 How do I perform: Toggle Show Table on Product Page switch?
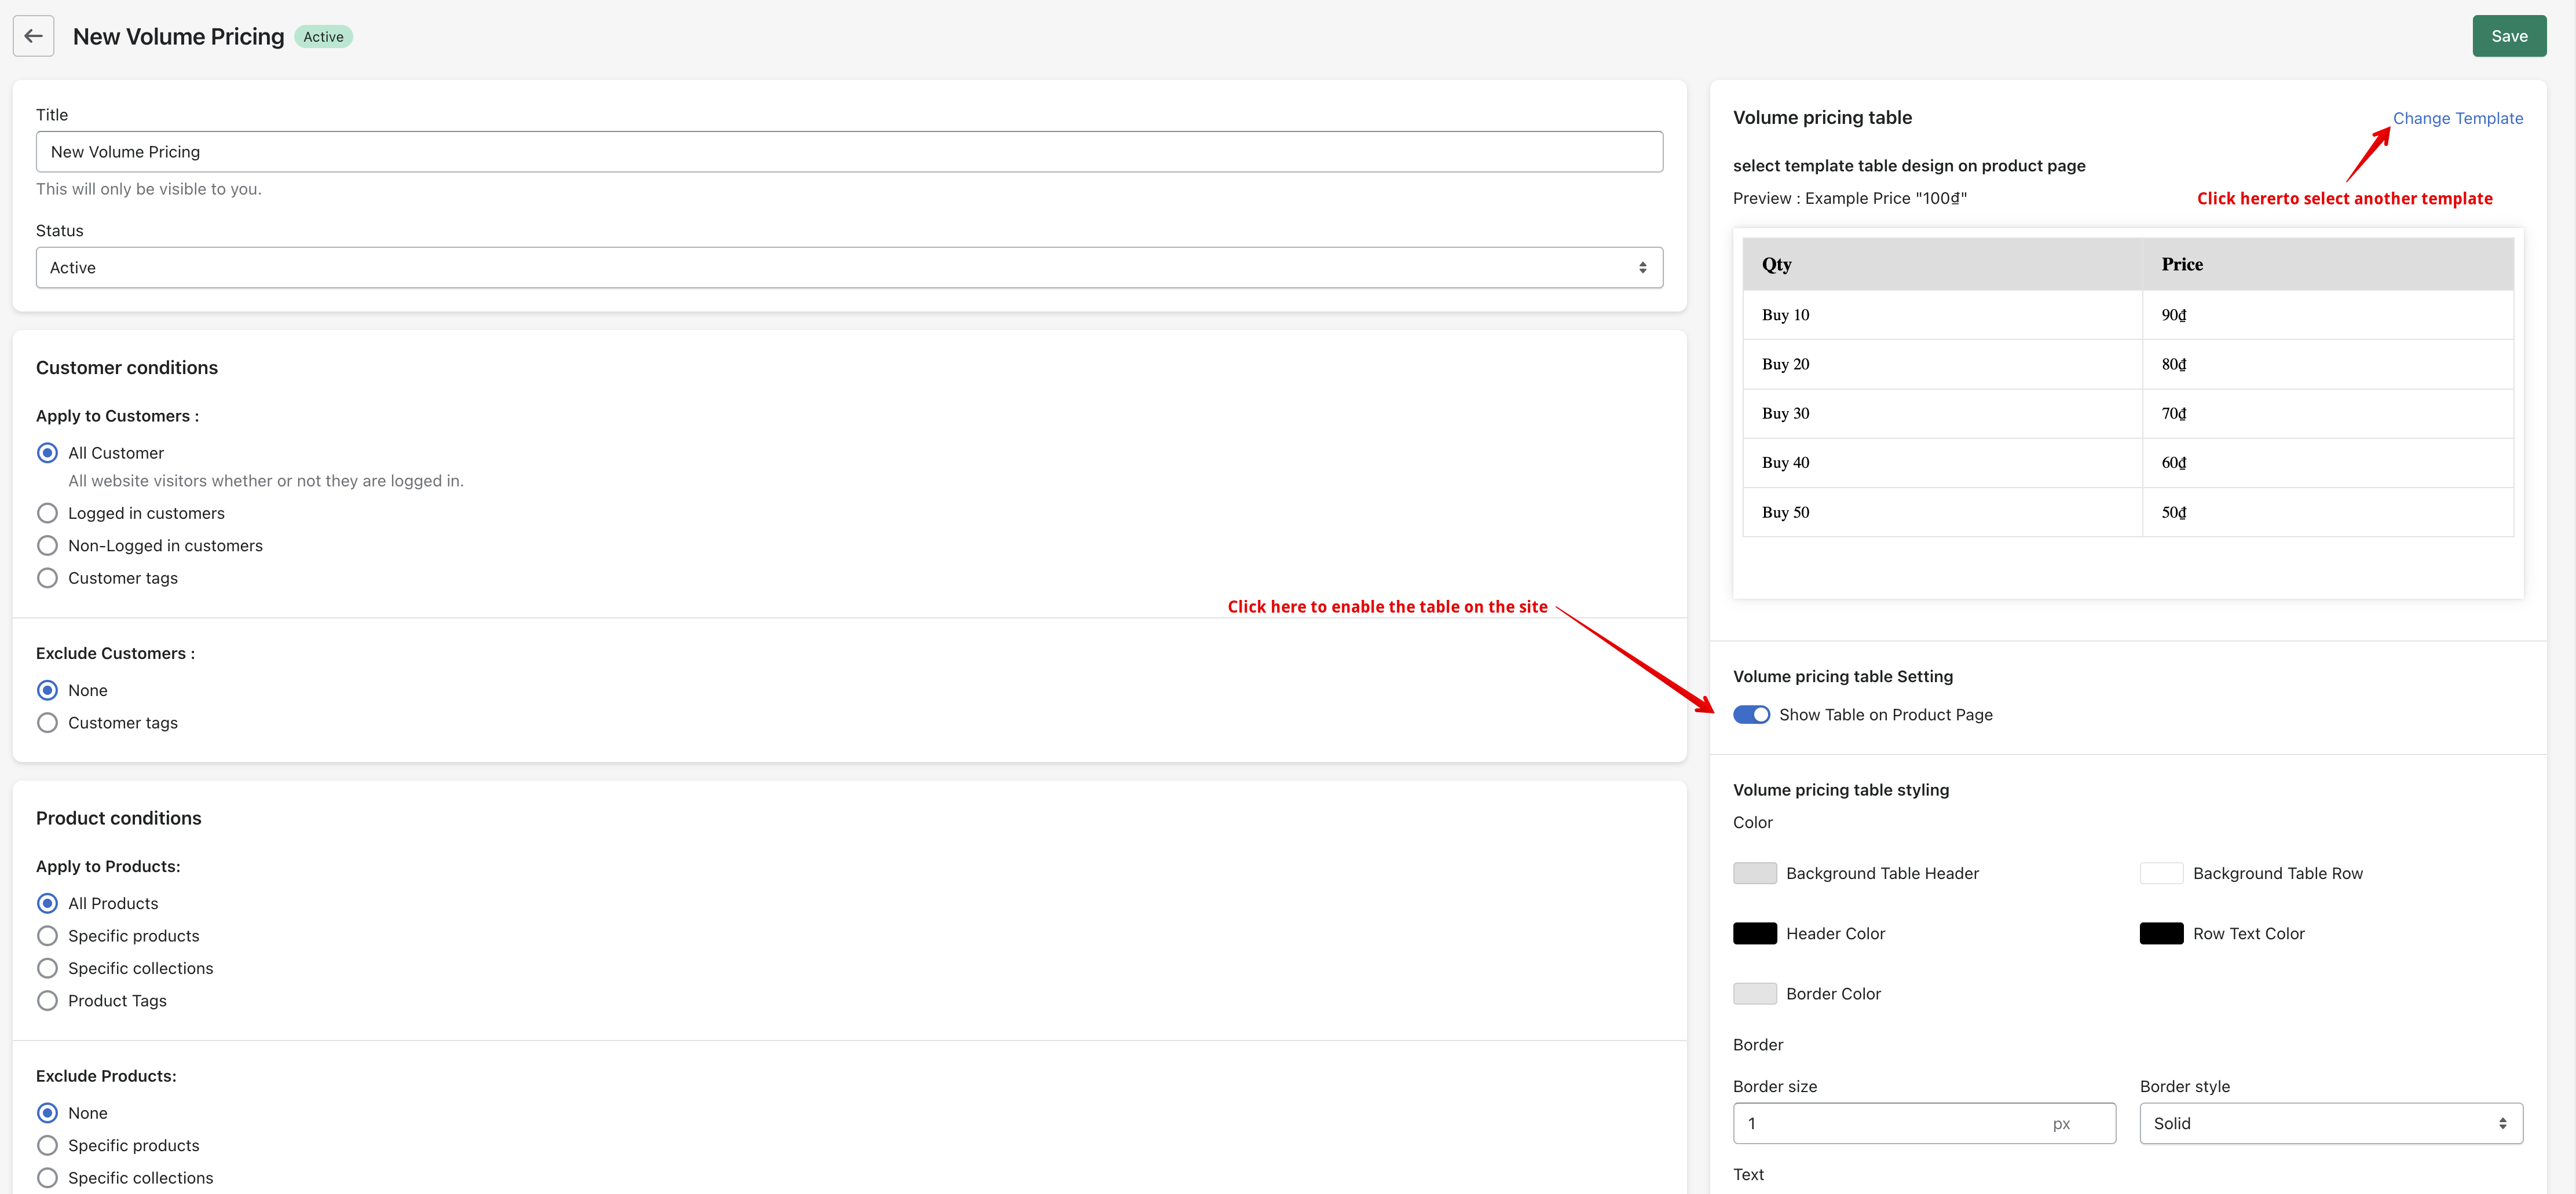click(1751, 715)
